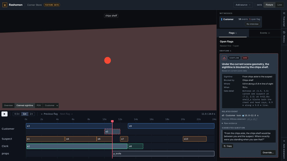This screenshot has width=287, height=161.
Task: Open the Override dialog for the flag
Action: (x=268, y=152)
